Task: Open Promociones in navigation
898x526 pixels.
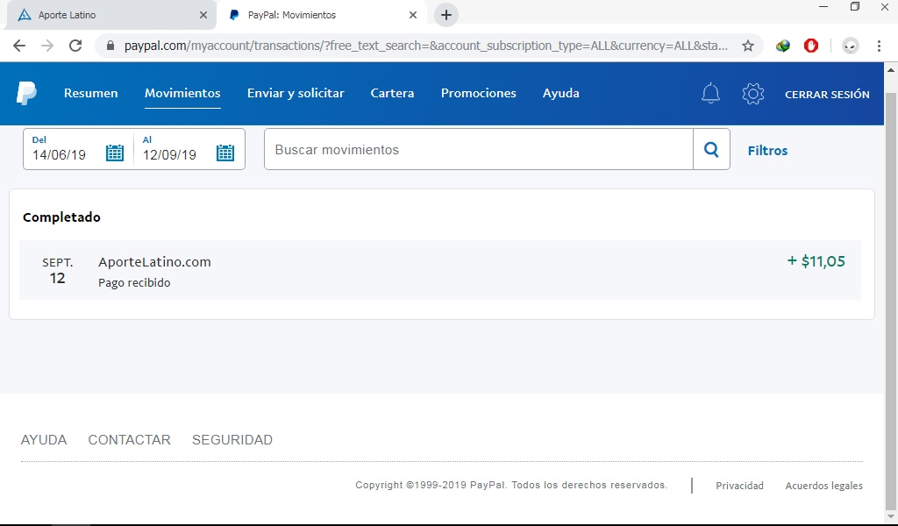Action: [x=479, y=93]
